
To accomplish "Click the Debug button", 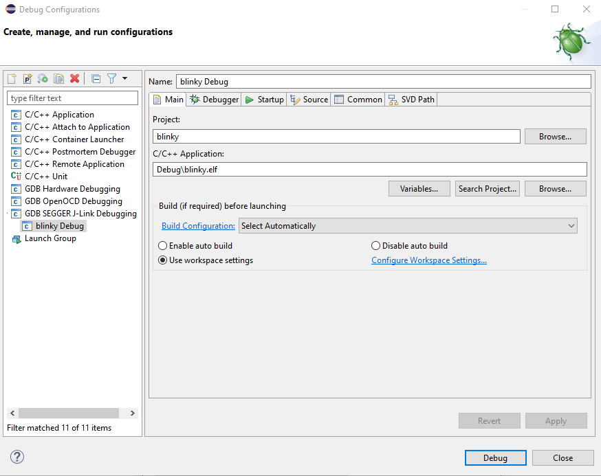I will [x=495, y=458].
